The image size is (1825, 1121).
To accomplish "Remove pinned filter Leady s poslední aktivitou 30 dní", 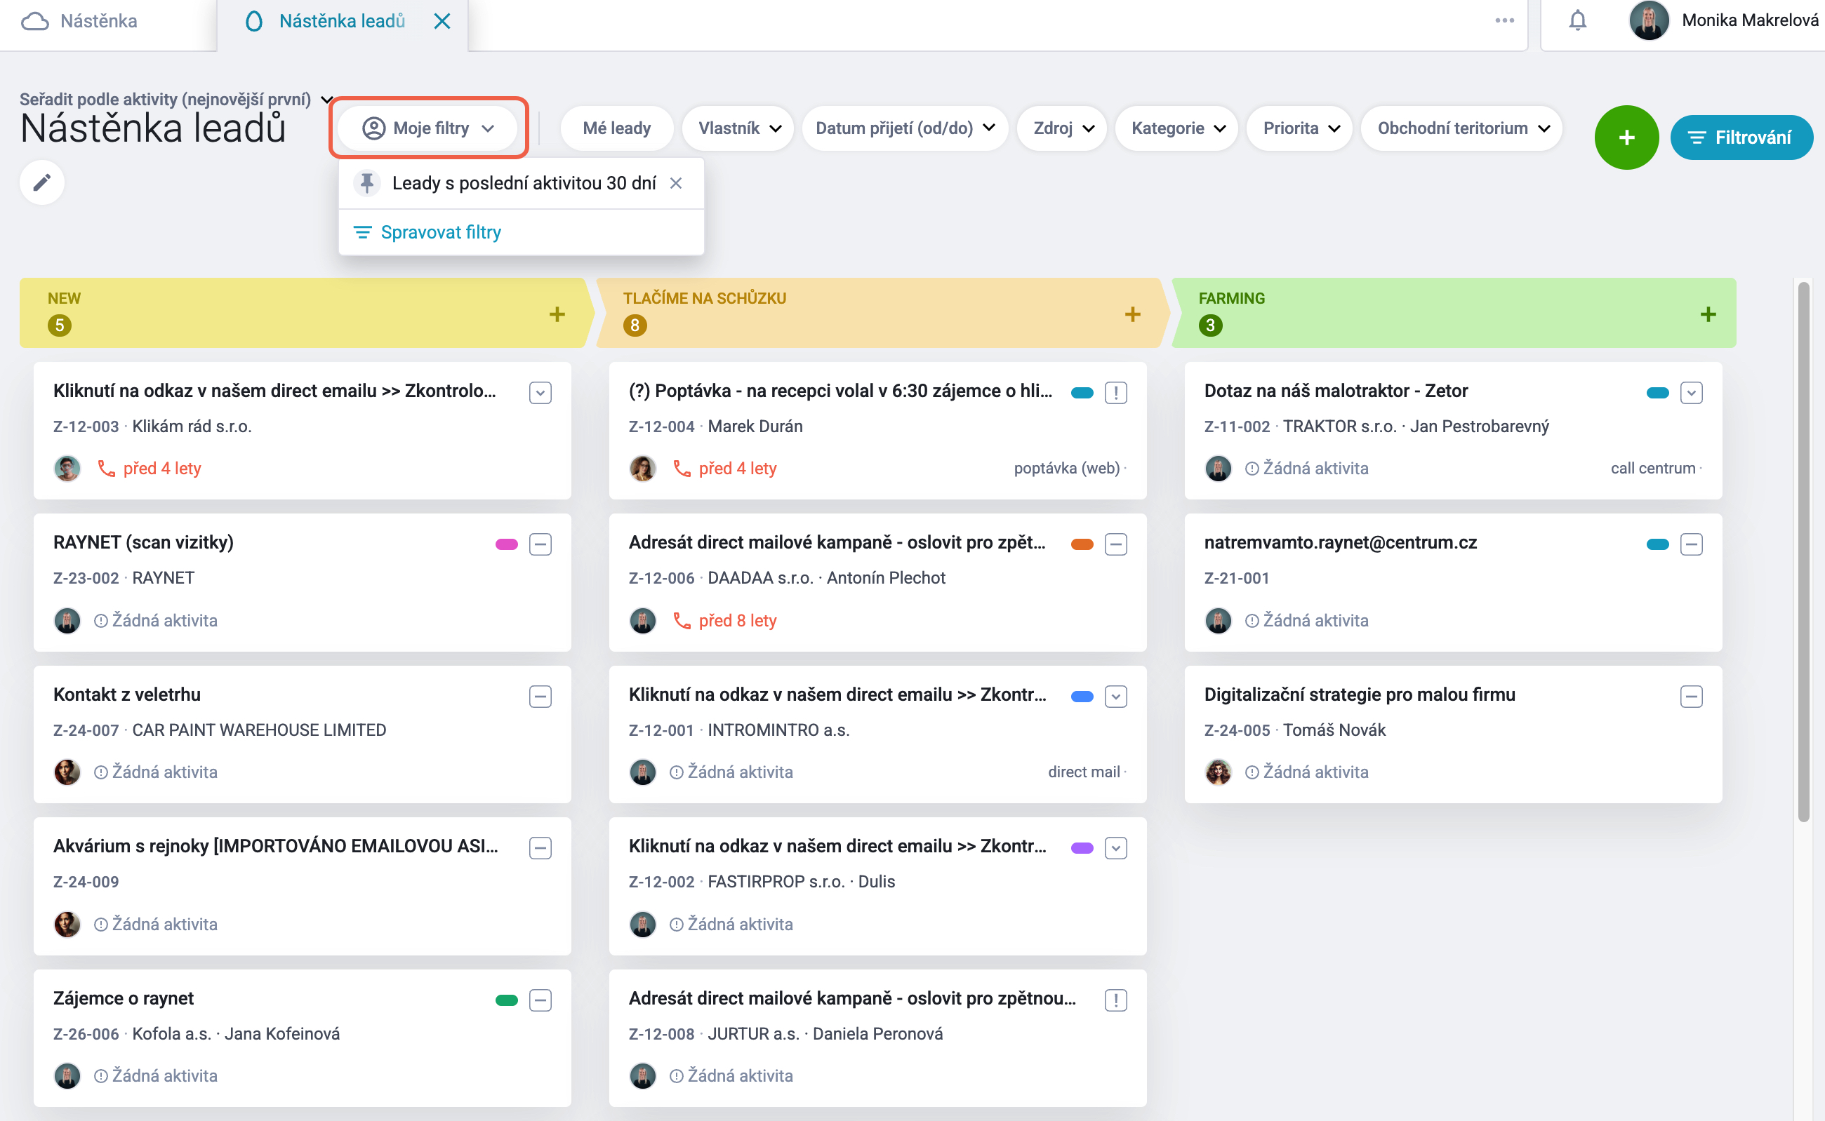I will pos(676,183).
